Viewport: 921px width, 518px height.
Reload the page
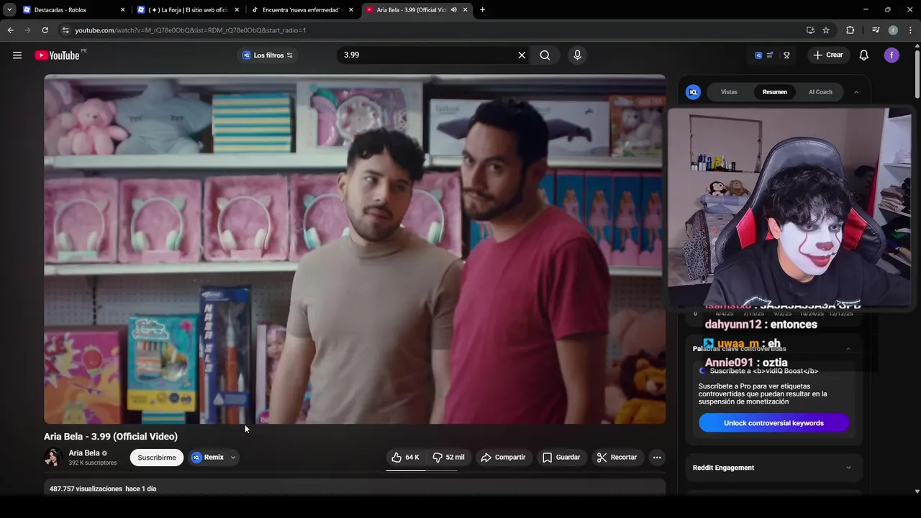pyautogui.click(x=45, y=30)
